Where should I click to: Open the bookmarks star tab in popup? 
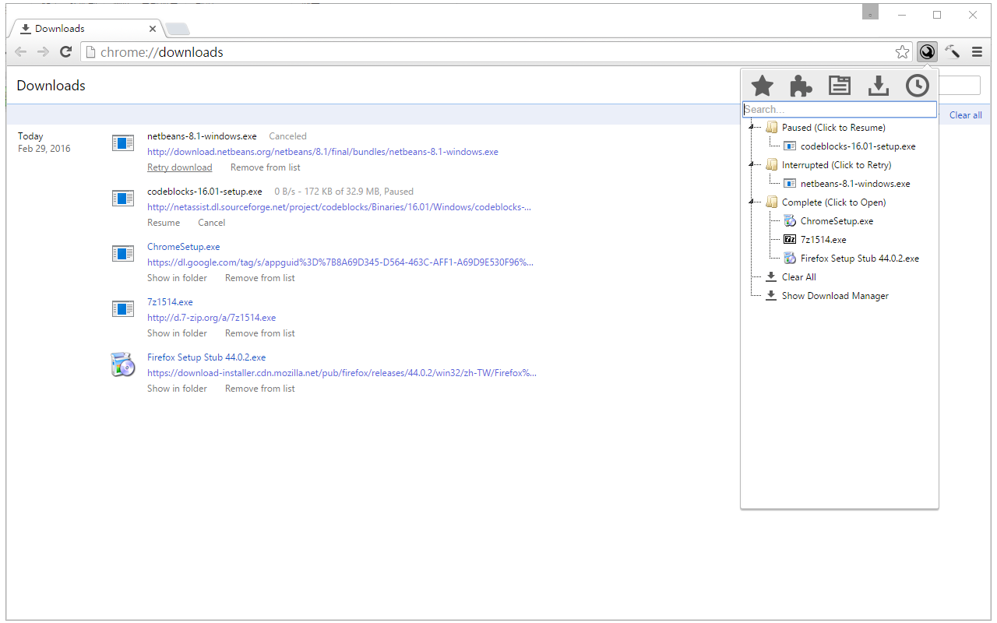click(x=762, y=86)
